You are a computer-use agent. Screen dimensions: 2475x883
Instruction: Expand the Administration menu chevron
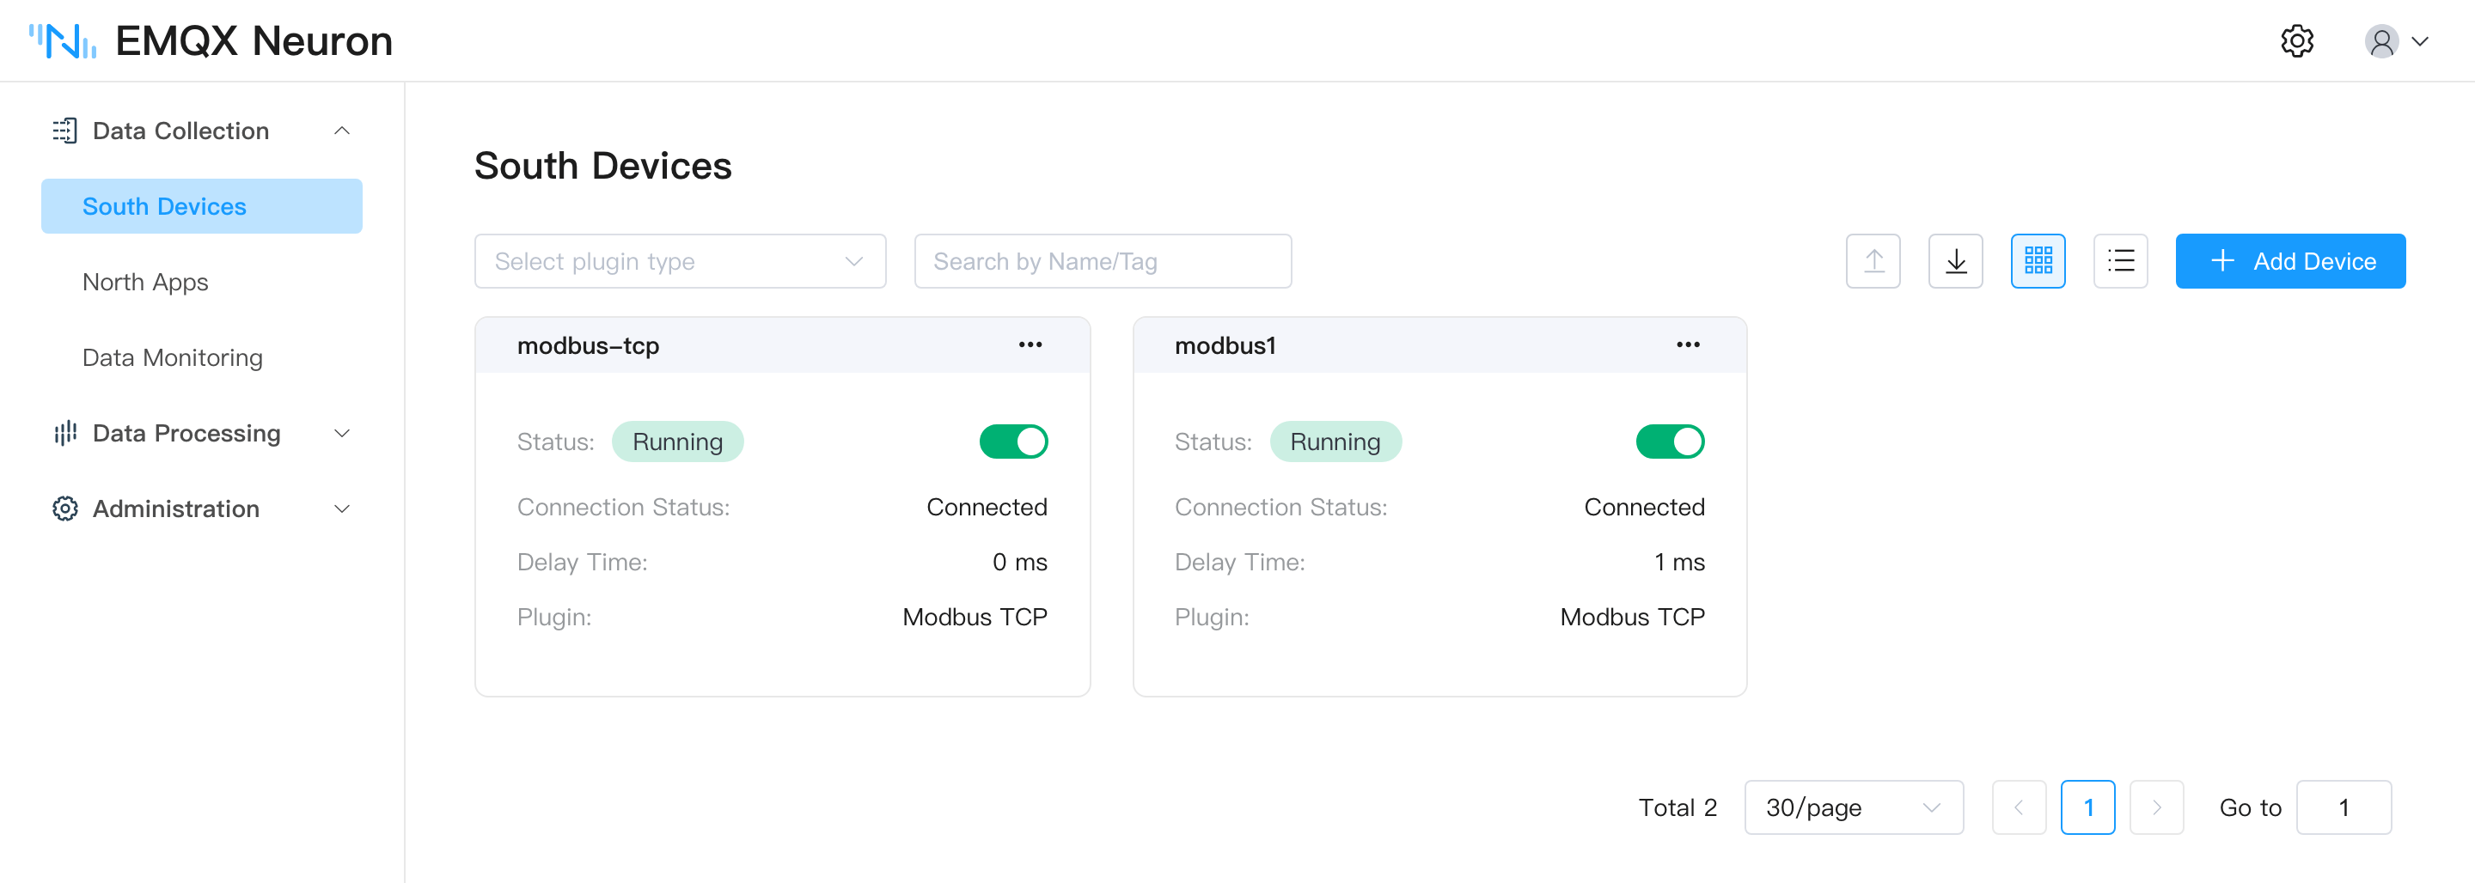tap(342, 508)
